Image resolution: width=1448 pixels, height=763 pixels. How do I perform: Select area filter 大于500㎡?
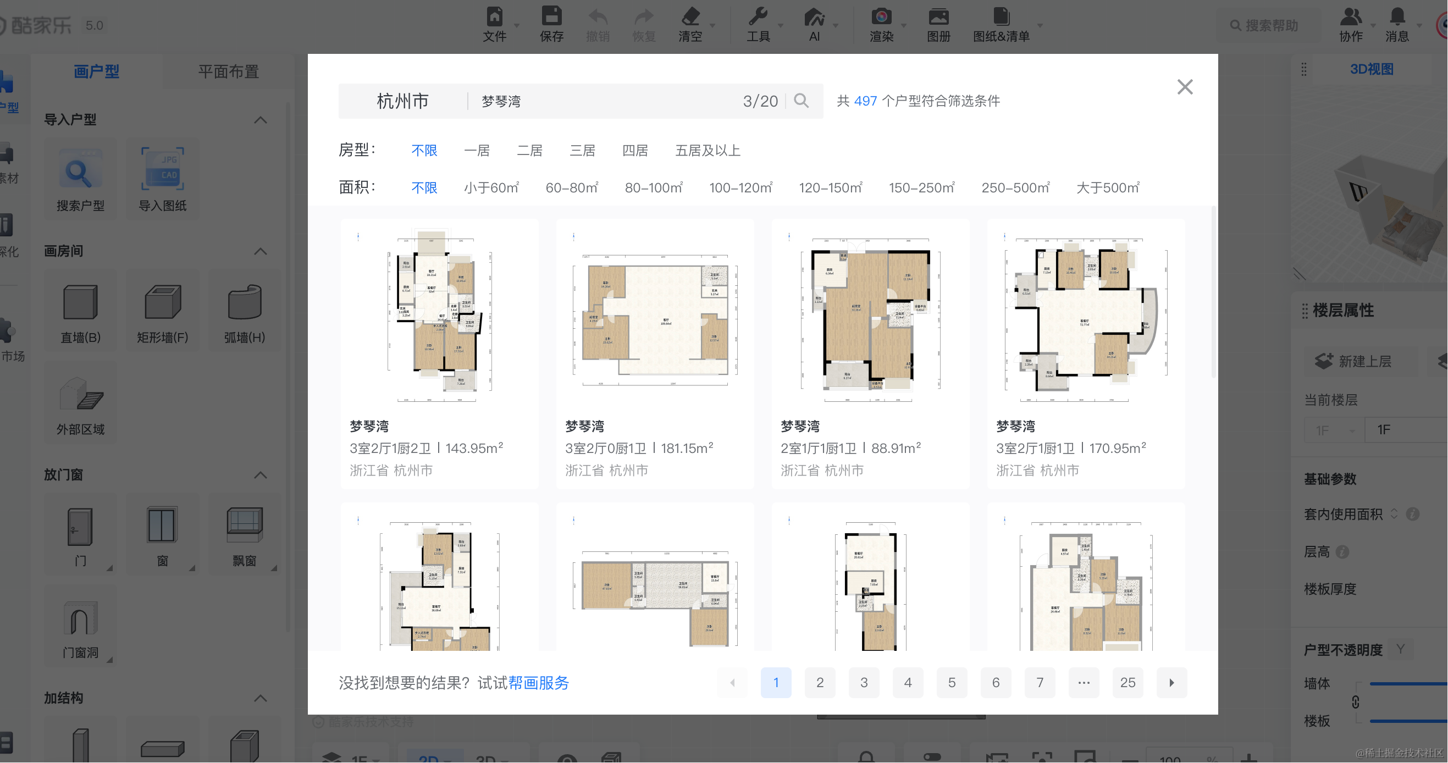1108,187
